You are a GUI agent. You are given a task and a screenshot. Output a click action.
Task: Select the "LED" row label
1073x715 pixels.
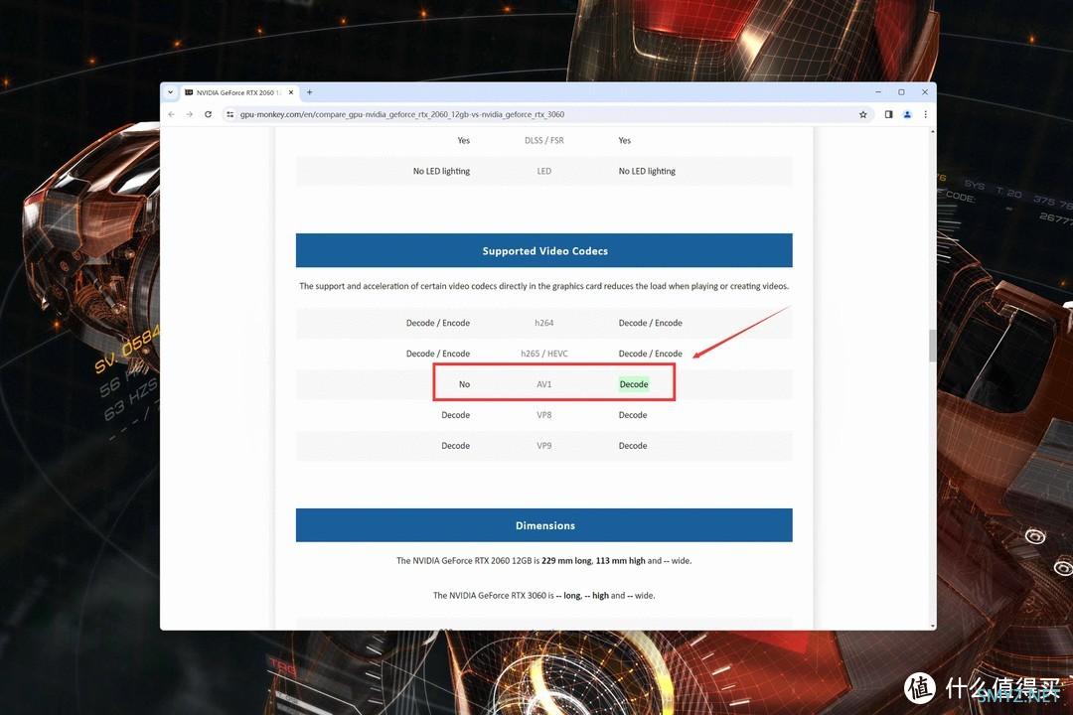tap(544, 171)
